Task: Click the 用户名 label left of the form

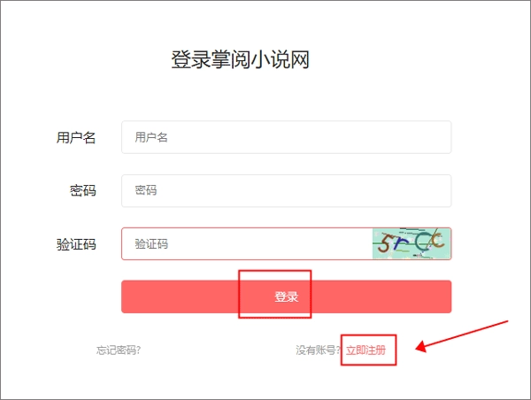Action: [76, 137]
